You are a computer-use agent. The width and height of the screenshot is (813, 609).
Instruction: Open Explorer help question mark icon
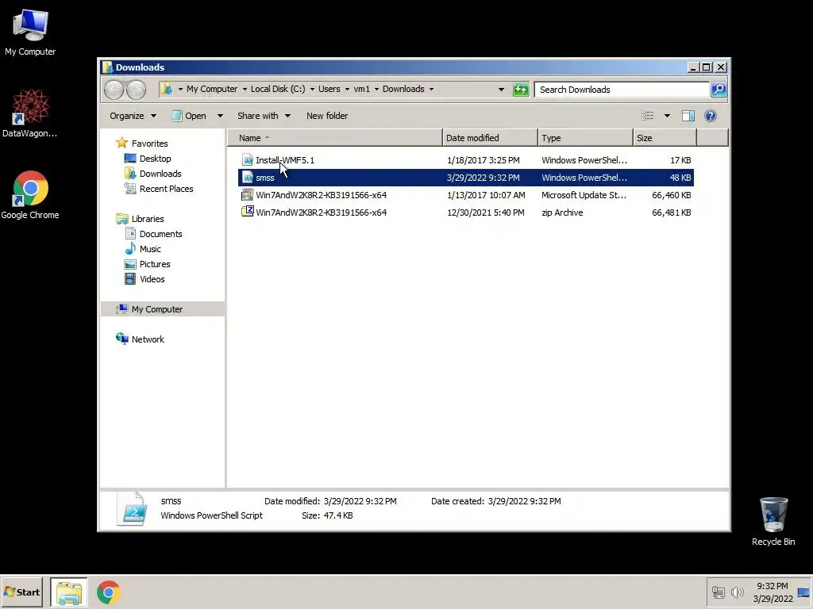point(711,116)
